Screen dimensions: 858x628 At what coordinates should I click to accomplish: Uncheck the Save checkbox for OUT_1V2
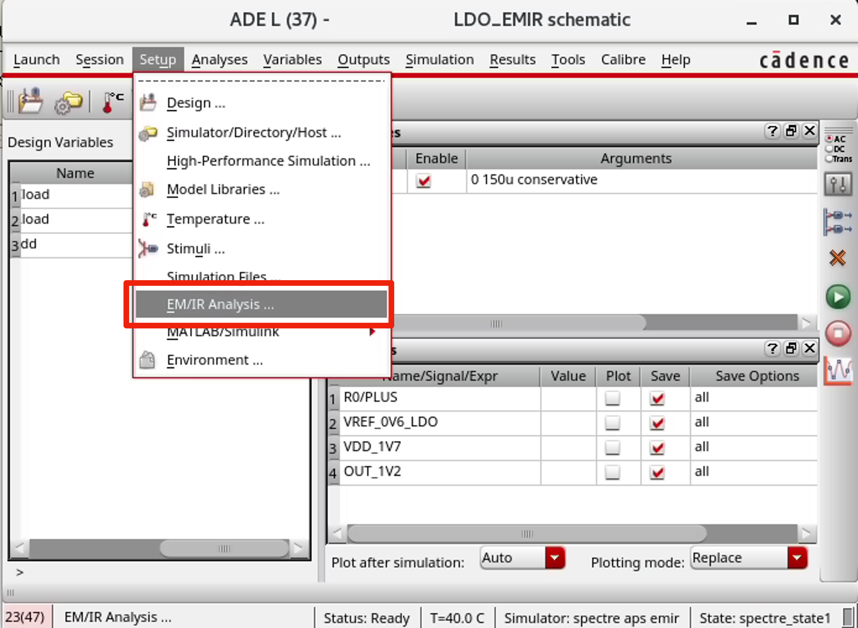coord(658,472)
